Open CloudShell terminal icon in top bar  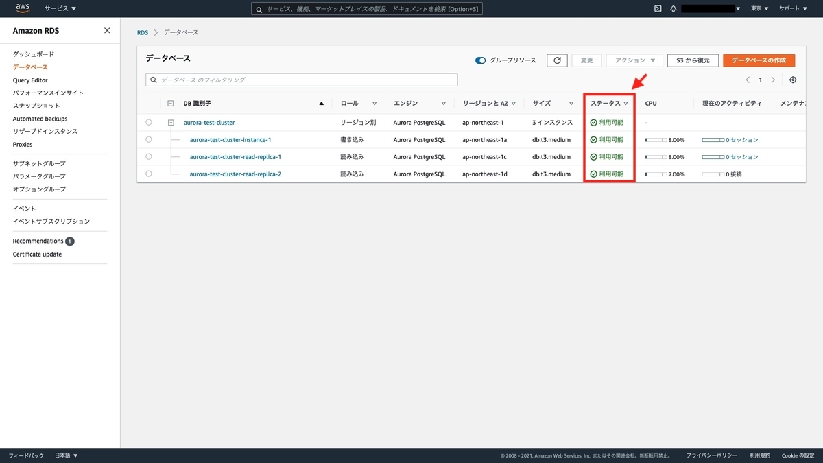658,8
